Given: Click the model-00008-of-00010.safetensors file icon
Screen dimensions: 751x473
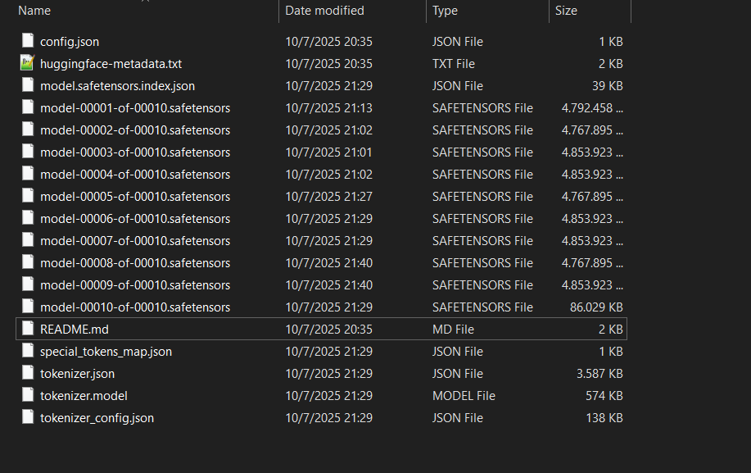Looking at the screenshot, I should tap(28, 262).
